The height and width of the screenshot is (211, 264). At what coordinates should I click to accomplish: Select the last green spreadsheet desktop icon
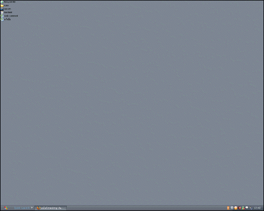(2, 19)
